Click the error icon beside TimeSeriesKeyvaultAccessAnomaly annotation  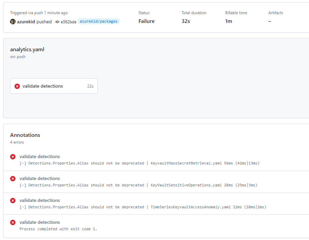point(13,201)
